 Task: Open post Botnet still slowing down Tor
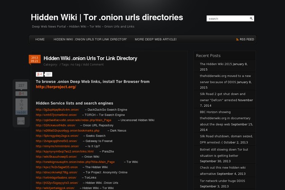point(224,152)
